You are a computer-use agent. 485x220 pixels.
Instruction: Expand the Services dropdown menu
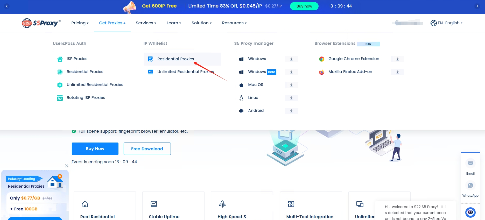pos(146,23)
